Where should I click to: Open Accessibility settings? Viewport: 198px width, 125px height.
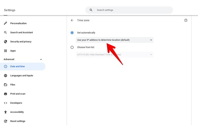(x=17, y=112)
